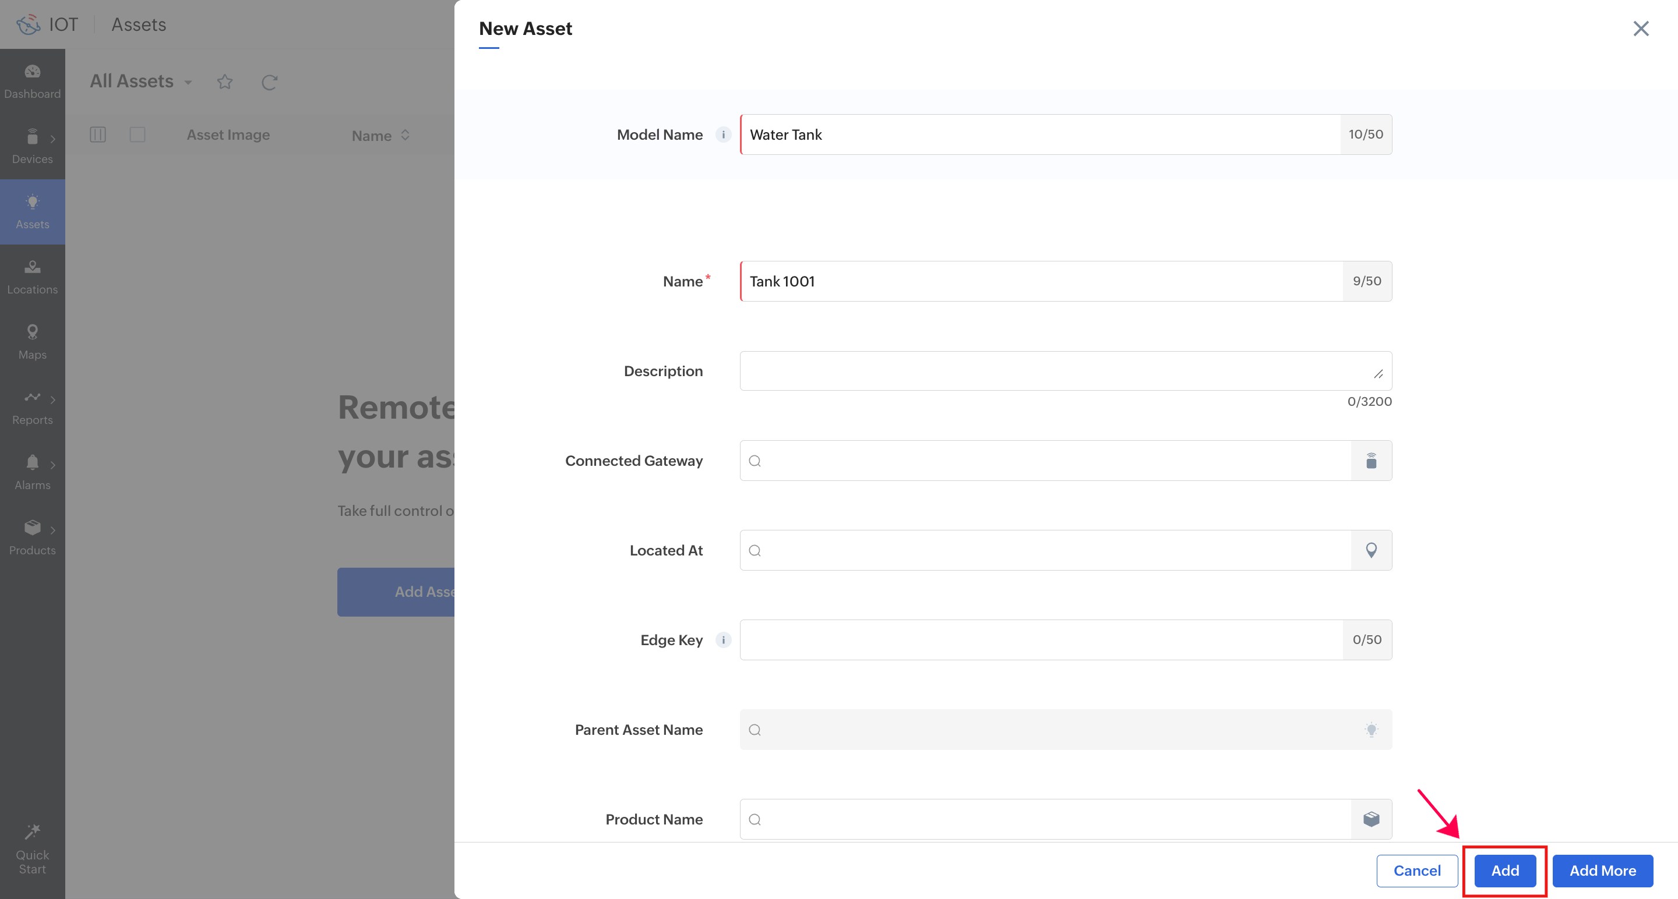Screen dimensions: 1678x899
Task: Click the Connected Gateway lookup icon
Action: point(1371,461)
